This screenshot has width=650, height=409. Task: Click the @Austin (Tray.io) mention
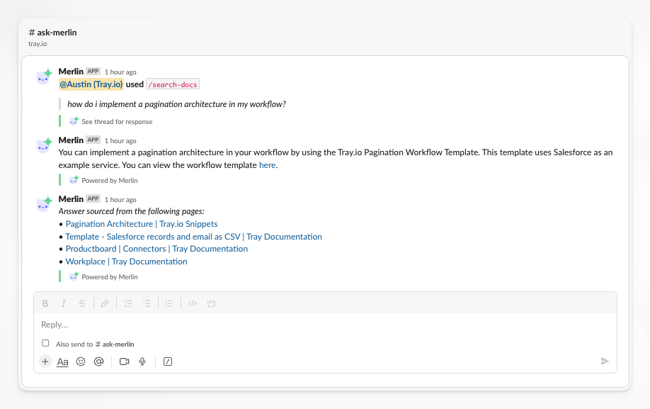[91, 84]
